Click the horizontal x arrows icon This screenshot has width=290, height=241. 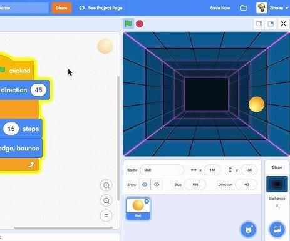point(194,170)
